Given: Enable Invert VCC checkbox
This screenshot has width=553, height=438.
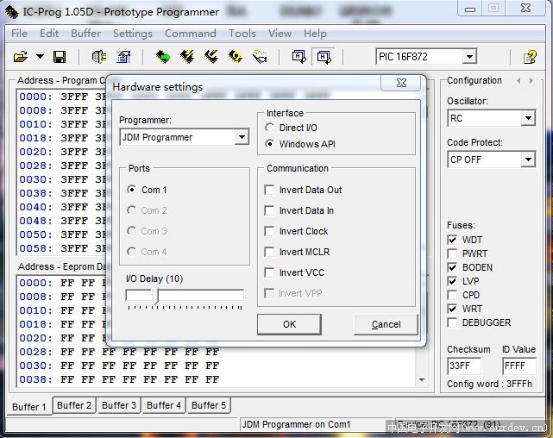Looking at the screenshot, I should coord(269,272).
